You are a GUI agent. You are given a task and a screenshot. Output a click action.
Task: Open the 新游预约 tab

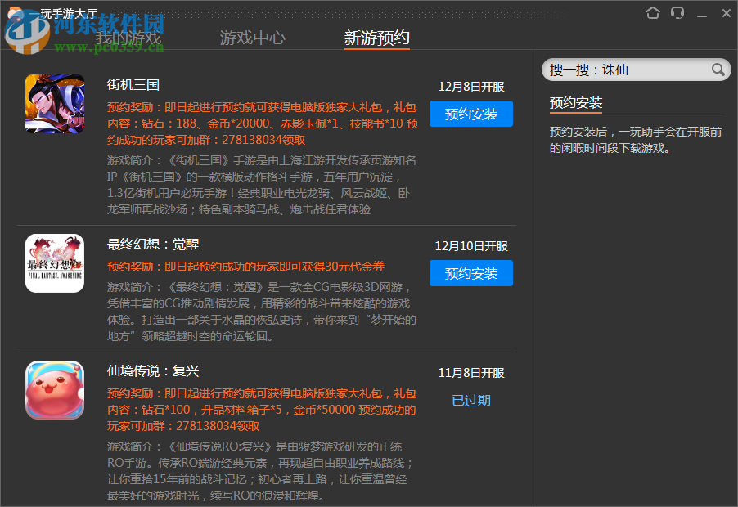pos(376,37)
